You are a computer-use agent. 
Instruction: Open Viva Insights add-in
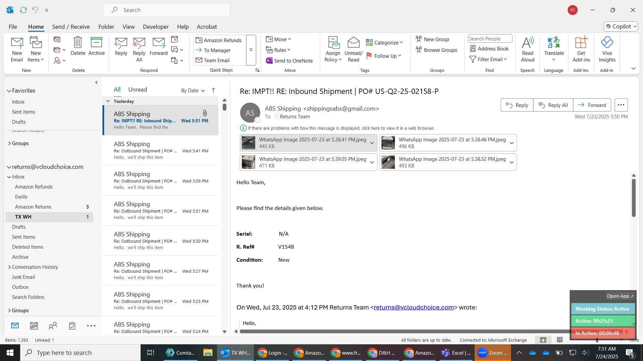point(607,49)
